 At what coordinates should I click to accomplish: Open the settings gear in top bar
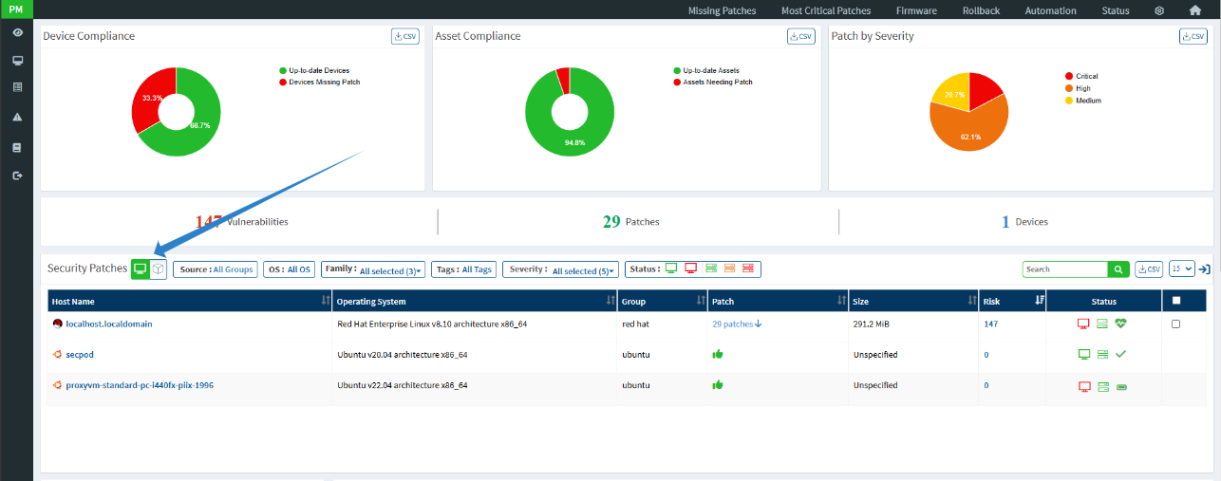[x=1159, y=10]
